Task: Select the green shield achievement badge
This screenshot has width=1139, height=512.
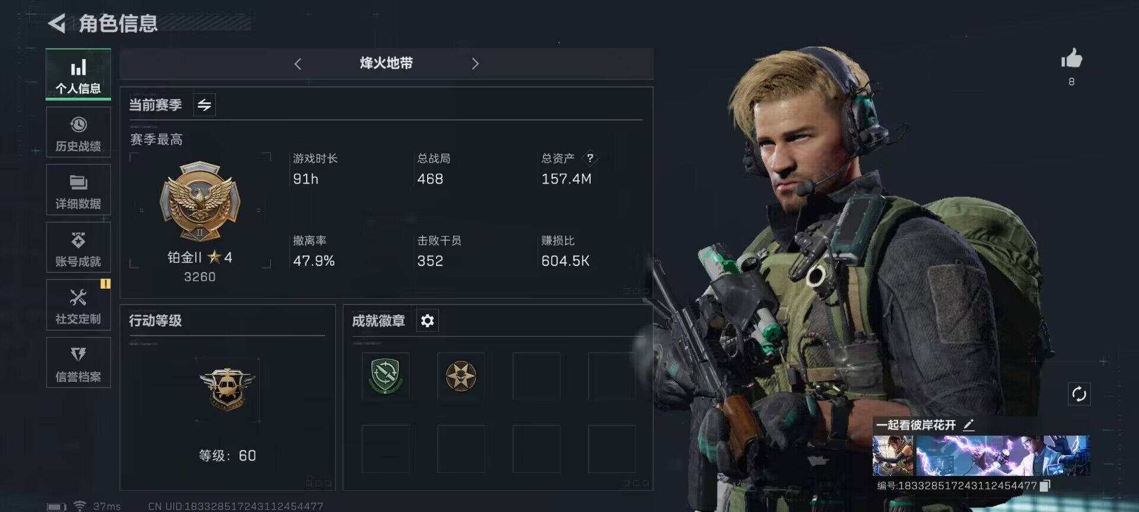Action: [x=386, y=376]
